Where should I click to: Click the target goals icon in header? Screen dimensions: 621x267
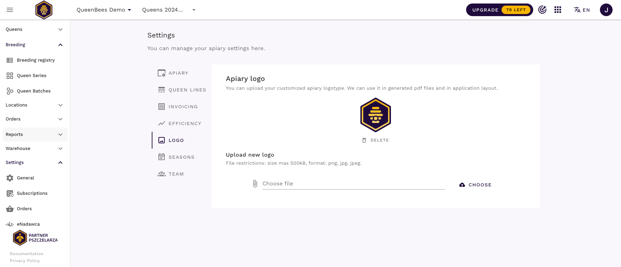point(542,10)
